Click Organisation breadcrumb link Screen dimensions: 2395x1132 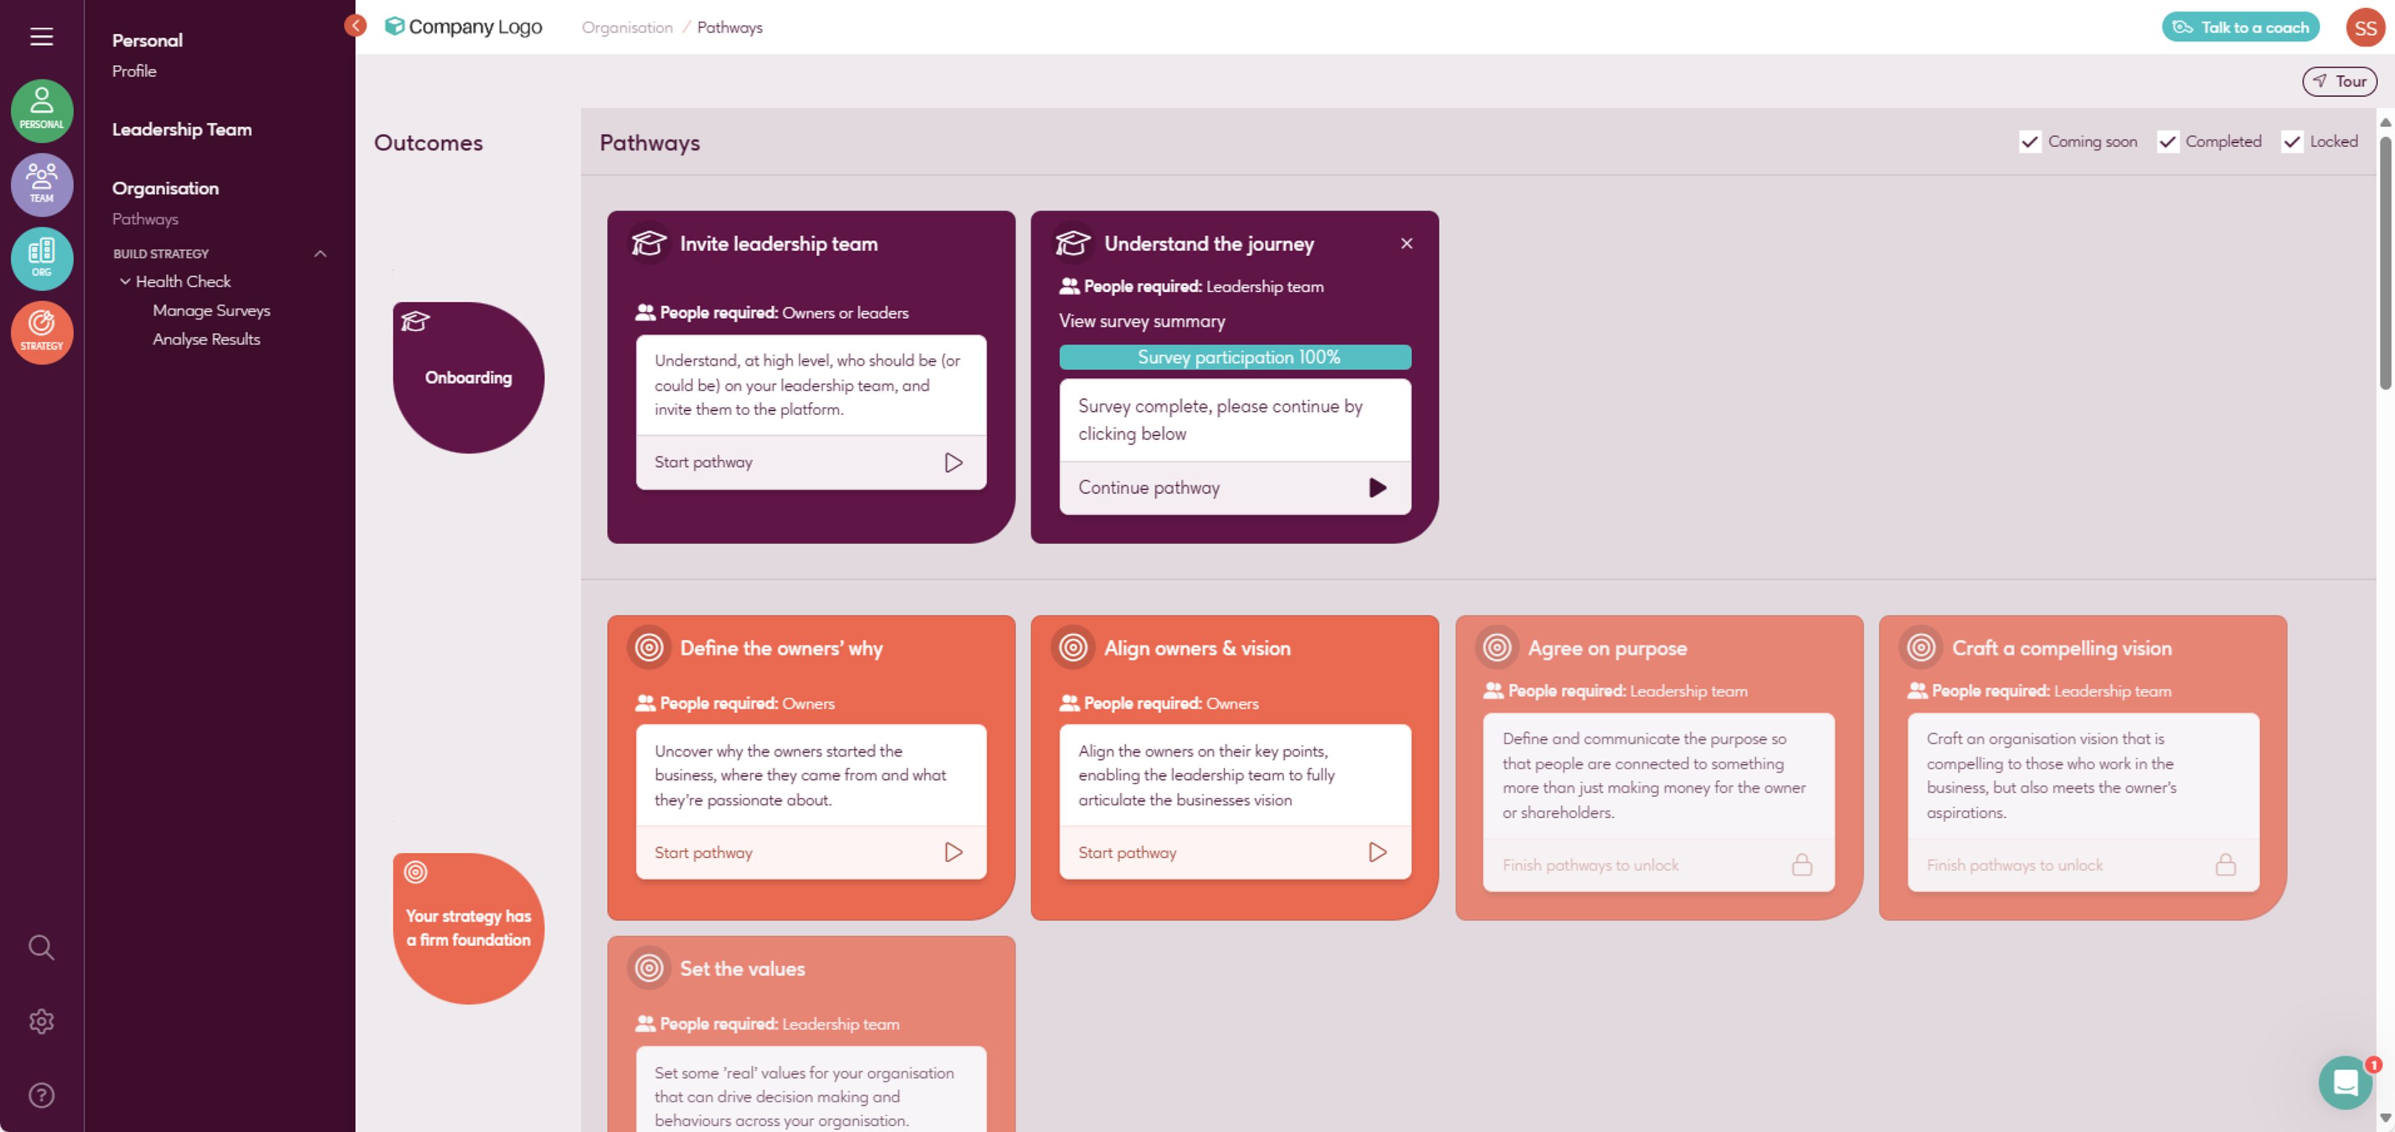[627, 28]
